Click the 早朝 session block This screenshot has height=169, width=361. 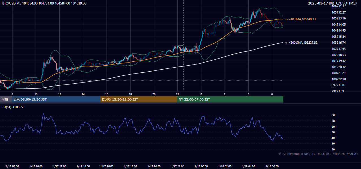(x=6, y=99)
